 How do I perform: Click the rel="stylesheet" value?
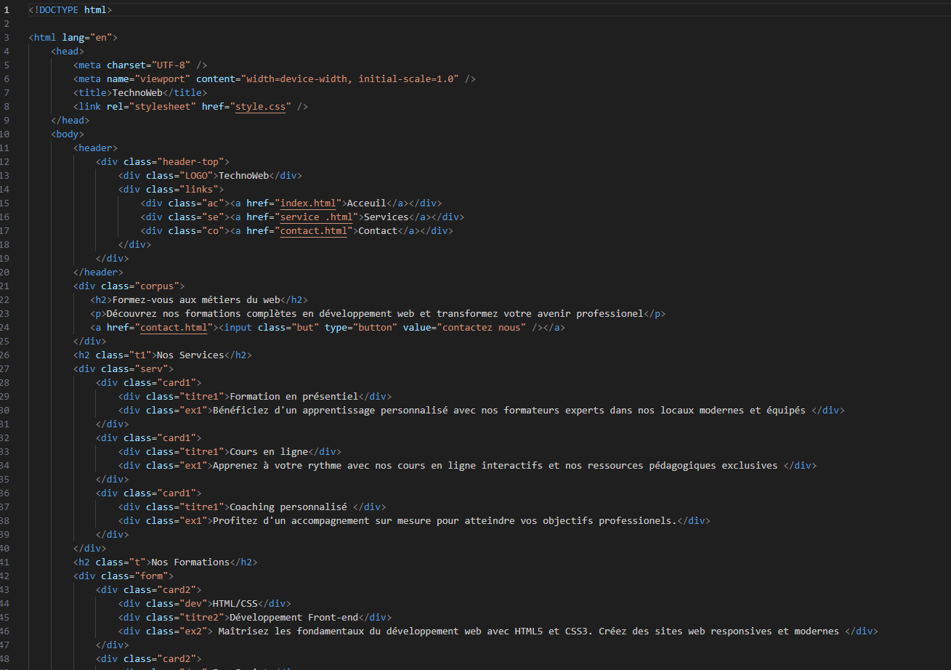click(166, 106)
